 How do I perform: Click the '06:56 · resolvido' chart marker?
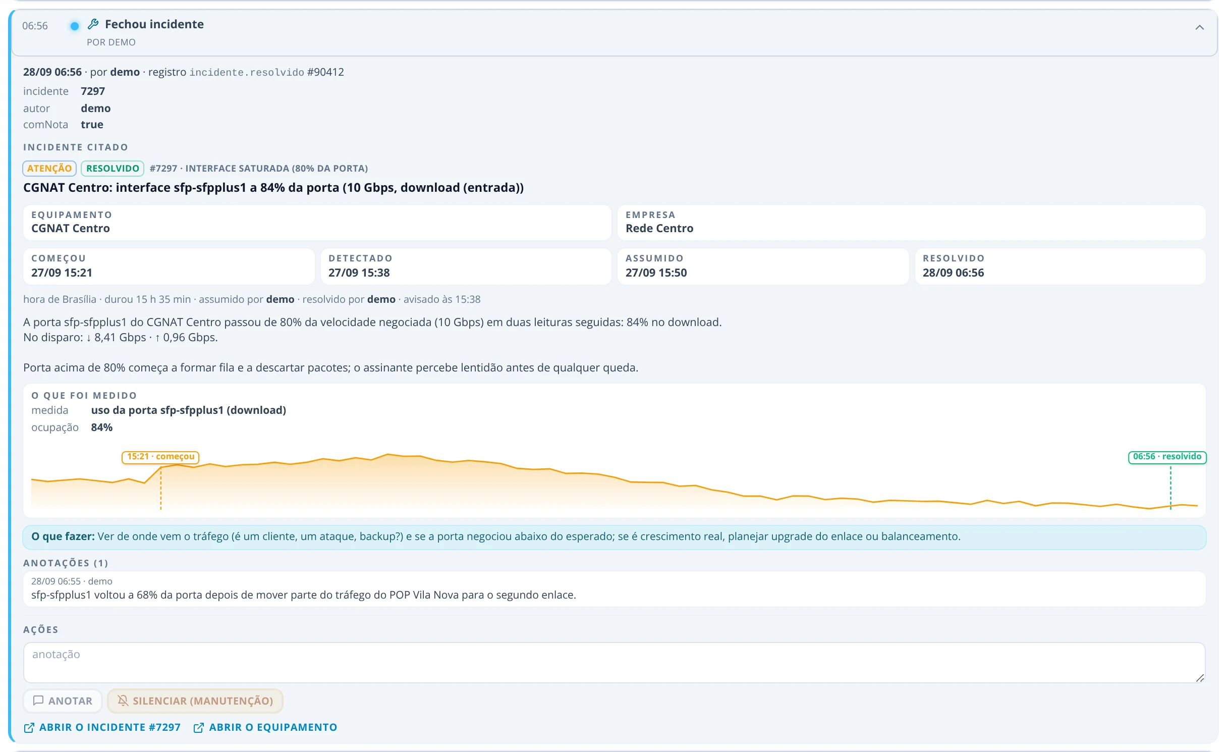pos(1167,457)
